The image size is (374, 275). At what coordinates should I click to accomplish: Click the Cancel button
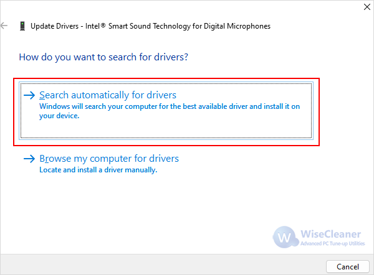(348, 267)
